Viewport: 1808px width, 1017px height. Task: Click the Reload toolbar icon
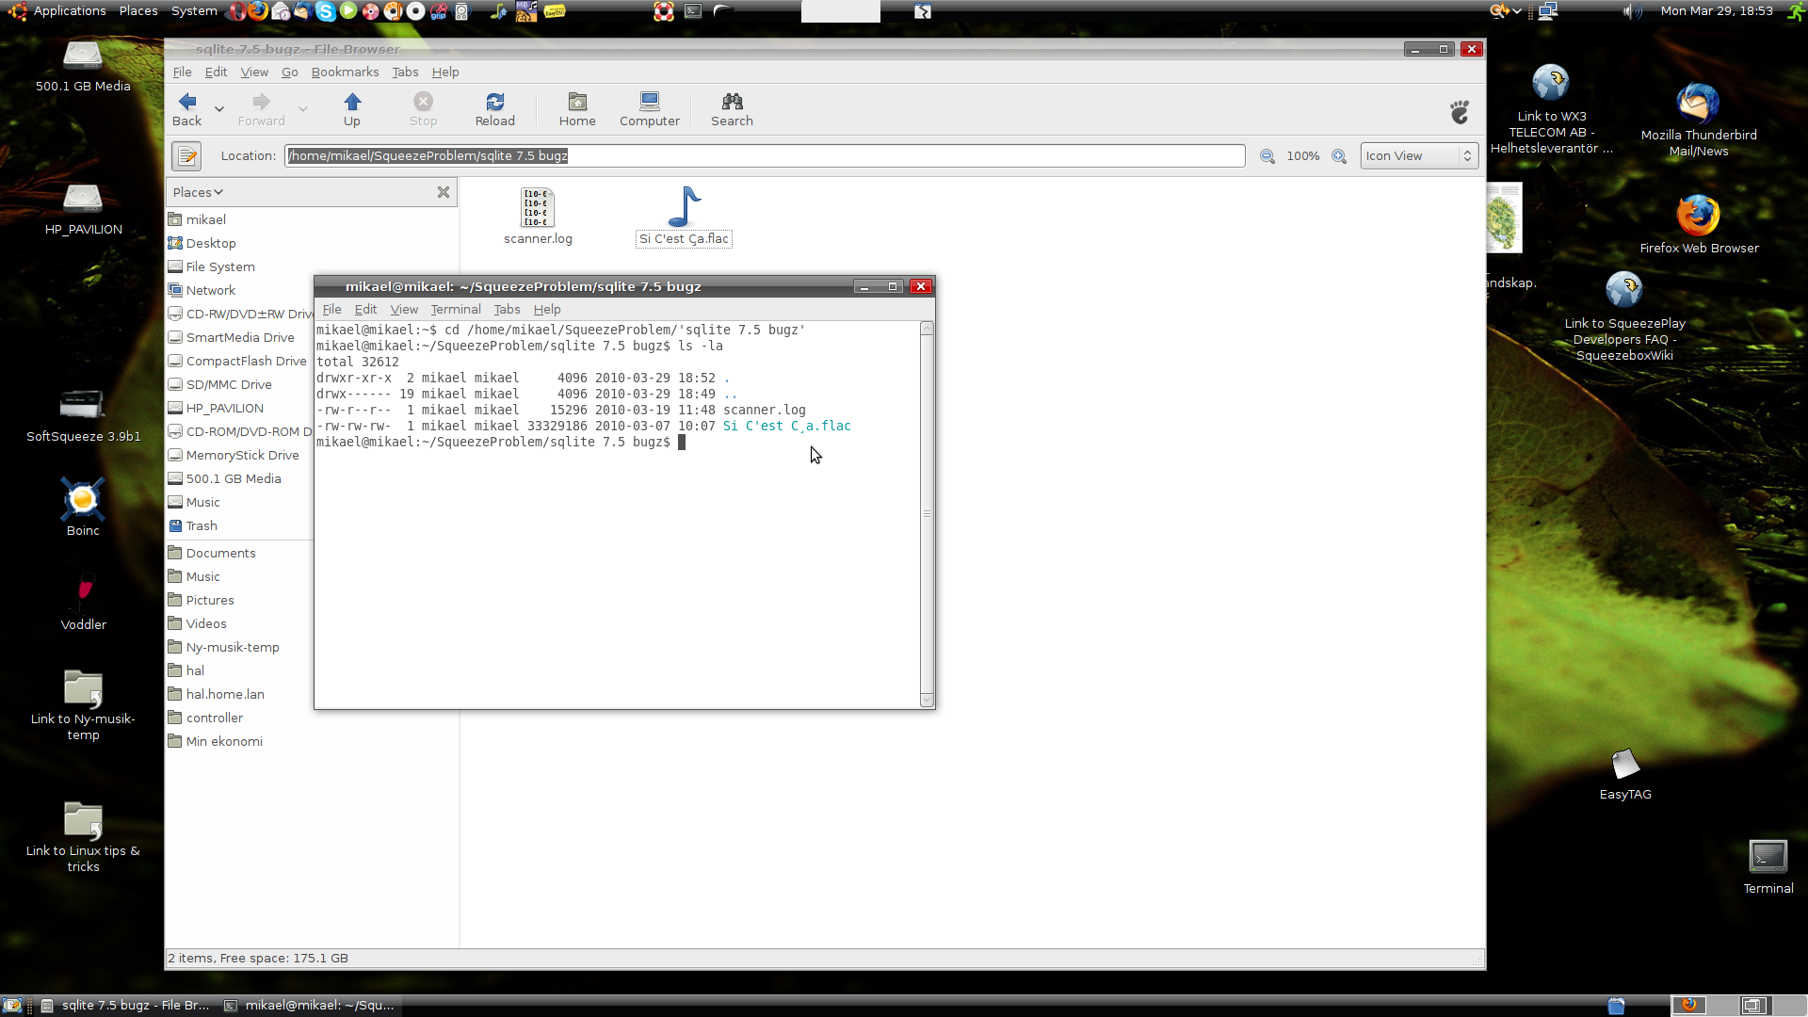[494, 108]
